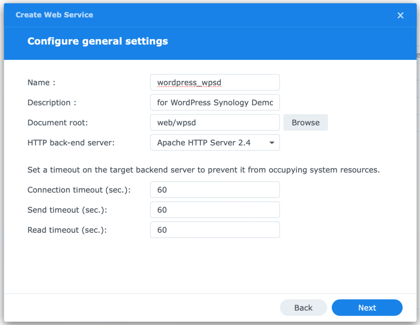Select the Description text for WordPress Synology Demo

coord(215,102)
